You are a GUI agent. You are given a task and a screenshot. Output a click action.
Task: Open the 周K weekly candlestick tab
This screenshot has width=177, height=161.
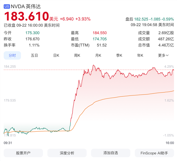[77, 55]
